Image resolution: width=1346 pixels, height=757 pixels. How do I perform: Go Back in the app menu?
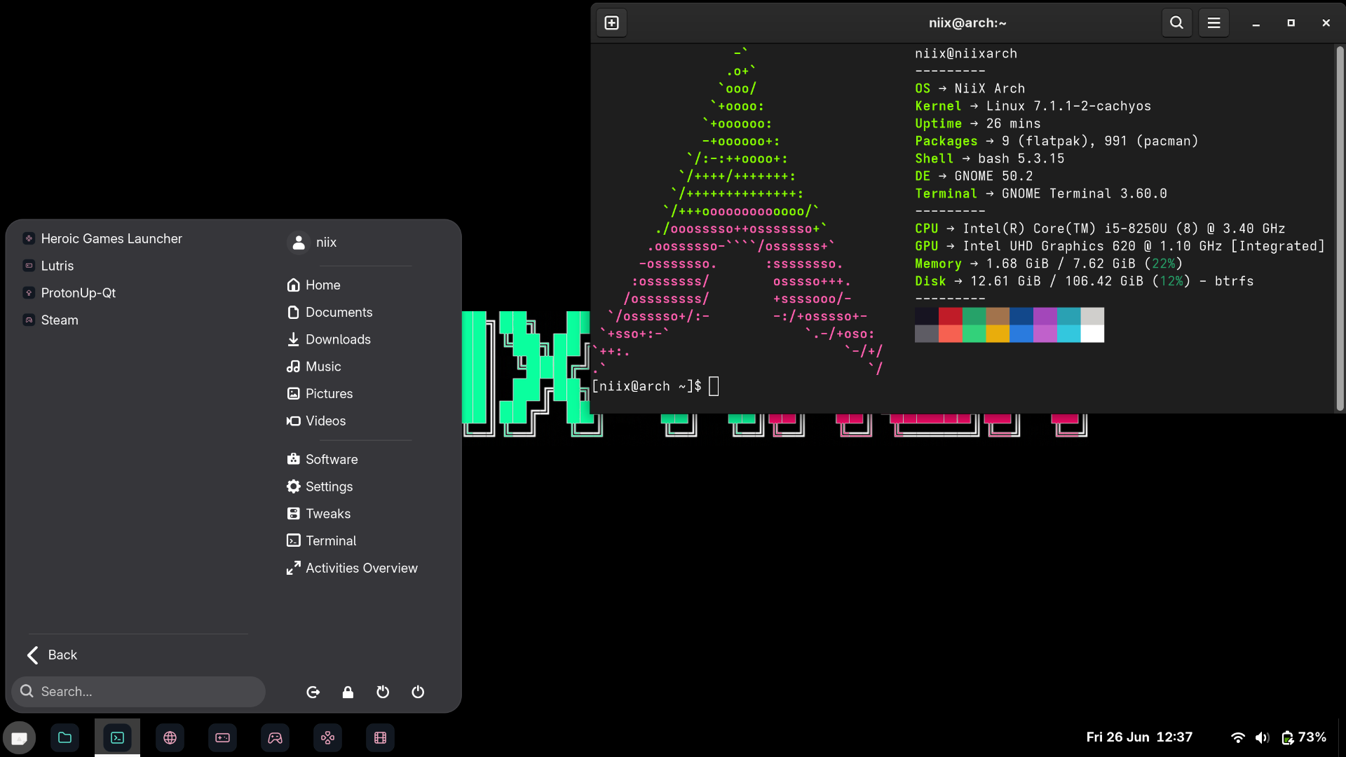52,655
